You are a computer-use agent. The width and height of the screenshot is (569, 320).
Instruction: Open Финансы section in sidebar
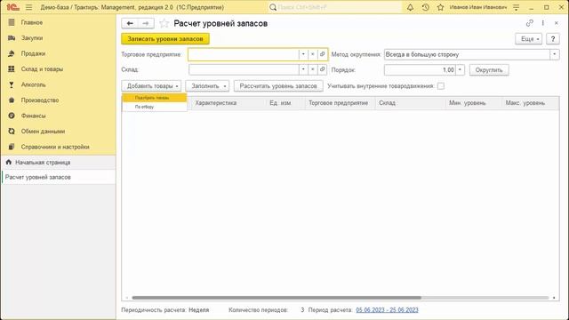pyautogui.click(x=58, y=116)
